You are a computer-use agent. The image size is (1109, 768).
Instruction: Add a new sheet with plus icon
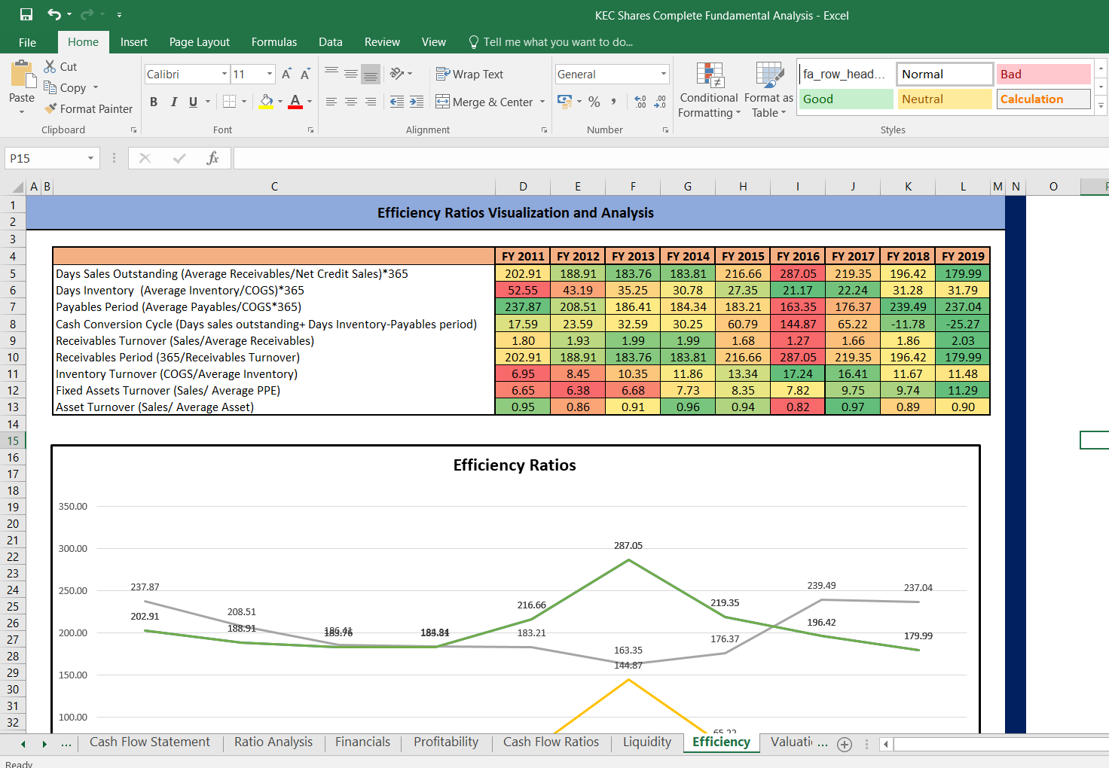click(845, 745)
